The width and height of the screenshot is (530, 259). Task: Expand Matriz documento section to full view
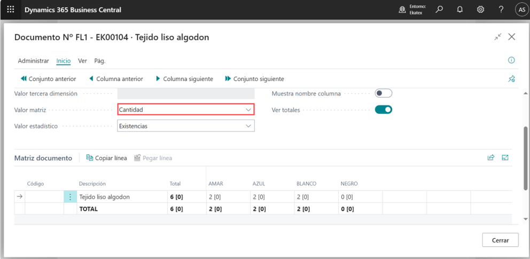tap(505, 158)
